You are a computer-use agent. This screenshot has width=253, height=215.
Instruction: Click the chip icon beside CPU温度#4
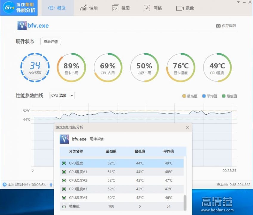(x=64, y=198)
